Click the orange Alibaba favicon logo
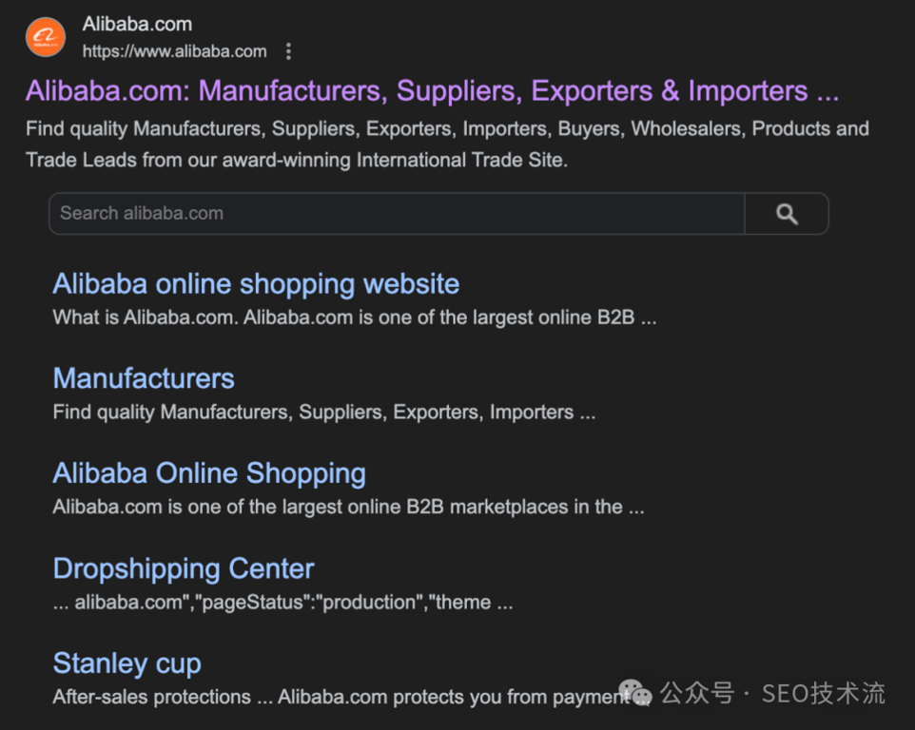This screenshot has height=730, width=915. [x=46, y=37]
